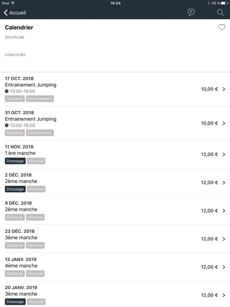Tap the battery indicator icon

(x=224, y=3)
